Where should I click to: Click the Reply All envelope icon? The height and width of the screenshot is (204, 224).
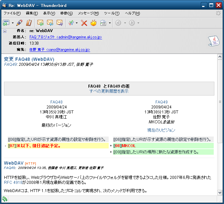50,23
